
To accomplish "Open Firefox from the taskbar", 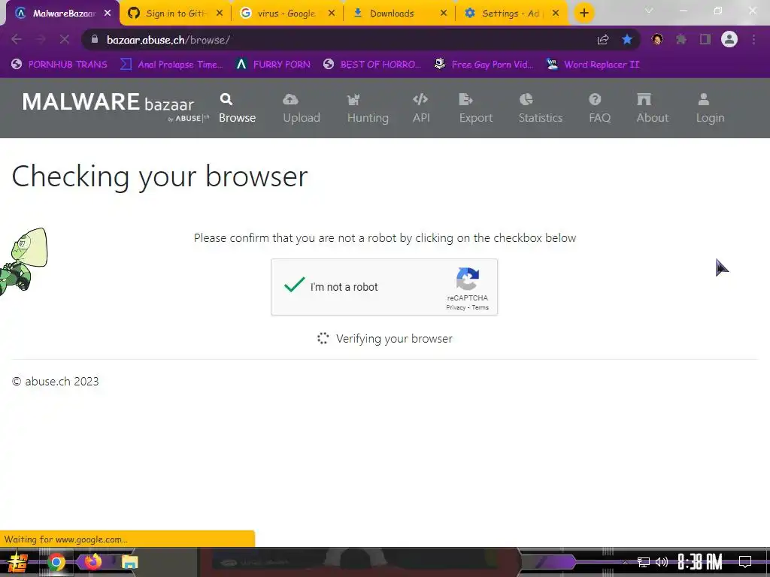I will pyautogui.click(x=92, y=561).
